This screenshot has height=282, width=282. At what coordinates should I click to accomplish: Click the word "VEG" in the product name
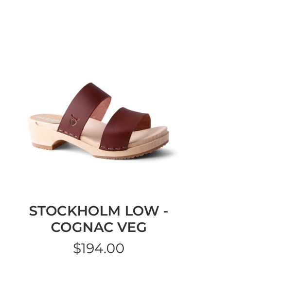132,227
